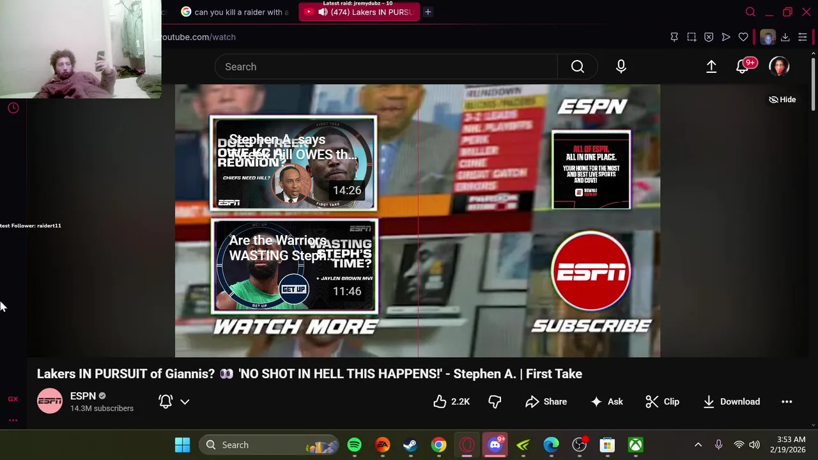Viewport: 818px width, 460px height.
Task: Dislike the video with thumbs-down
Action: [x=495, y=401]
